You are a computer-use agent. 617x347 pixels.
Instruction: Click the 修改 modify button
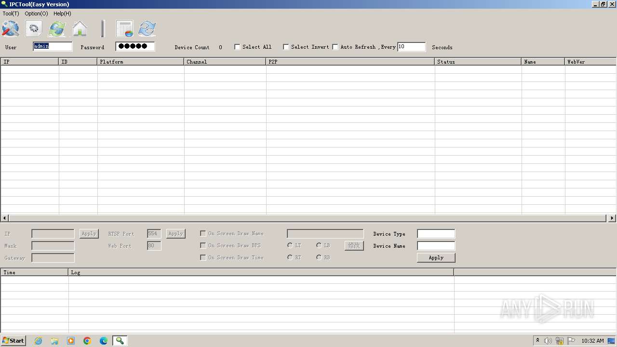354,245
